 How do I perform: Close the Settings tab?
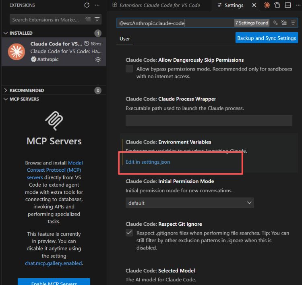[x=254, y=5]
